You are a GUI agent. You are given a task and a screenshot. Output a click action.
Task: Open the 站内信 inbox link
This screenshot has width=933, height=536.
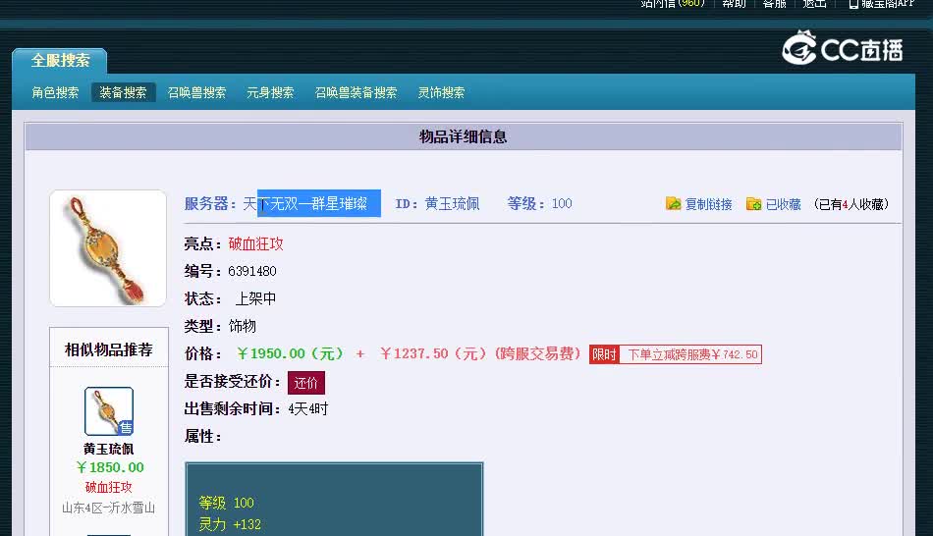coord(673,4)
